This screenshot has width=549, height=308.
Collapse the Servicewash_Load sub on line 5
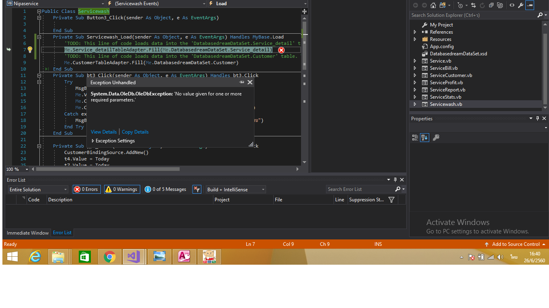39,37
